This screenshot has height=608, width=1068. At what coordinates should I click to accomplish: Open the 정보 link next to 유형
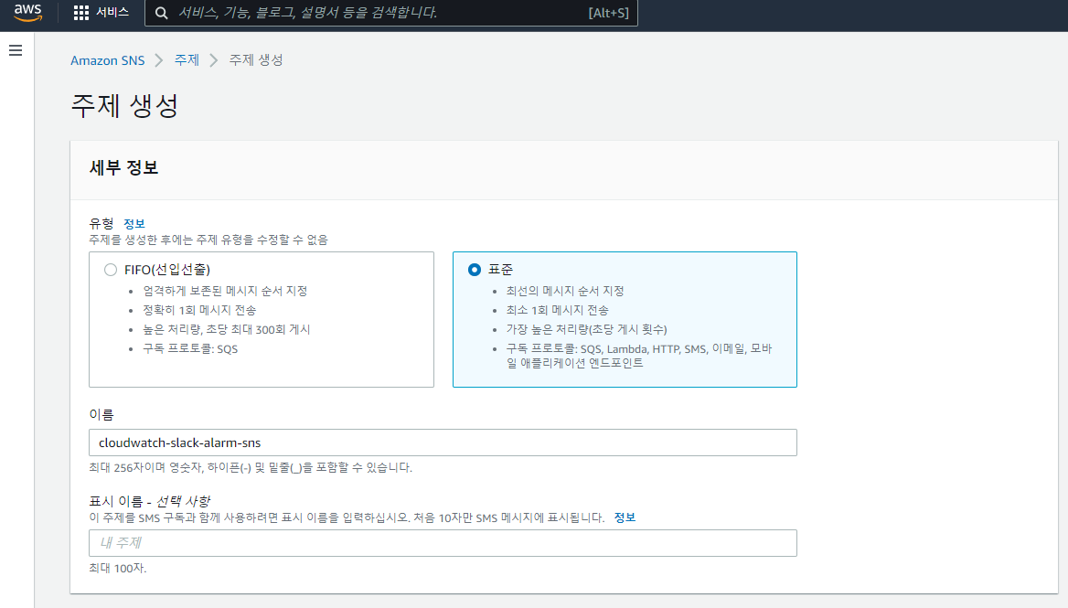[134, 223]
